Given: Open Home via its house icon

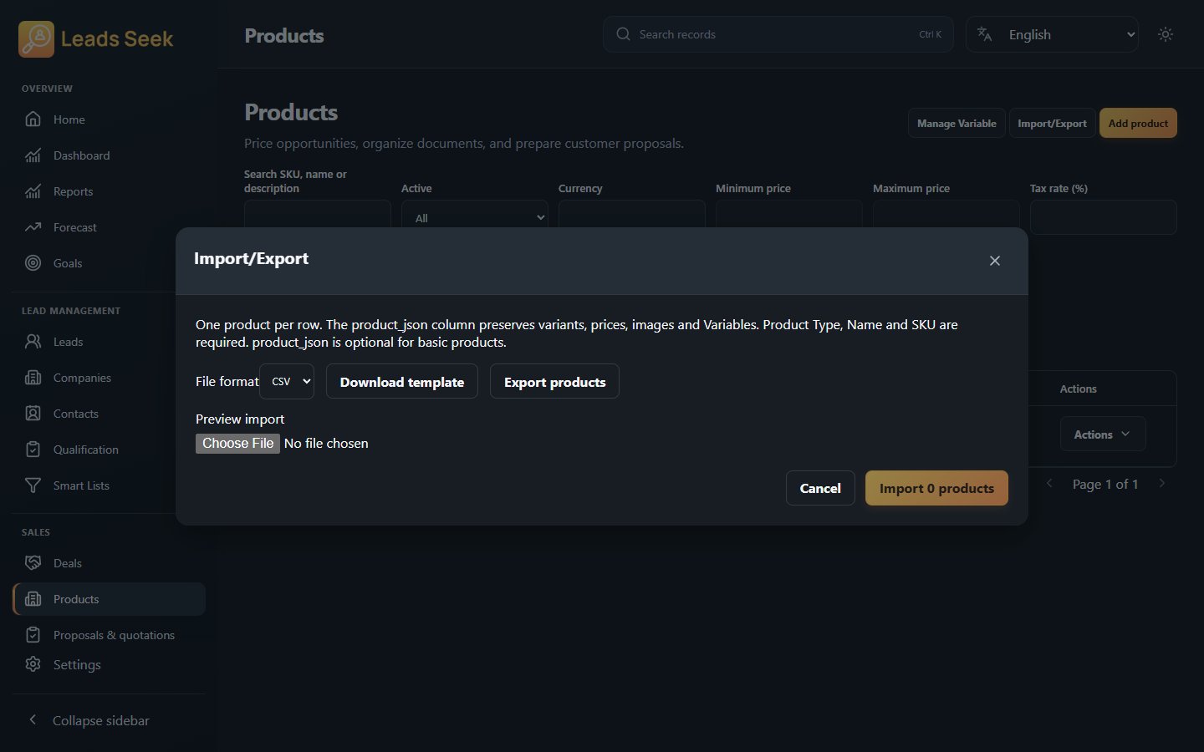Looking at the screenshot, I should [33, 119].
